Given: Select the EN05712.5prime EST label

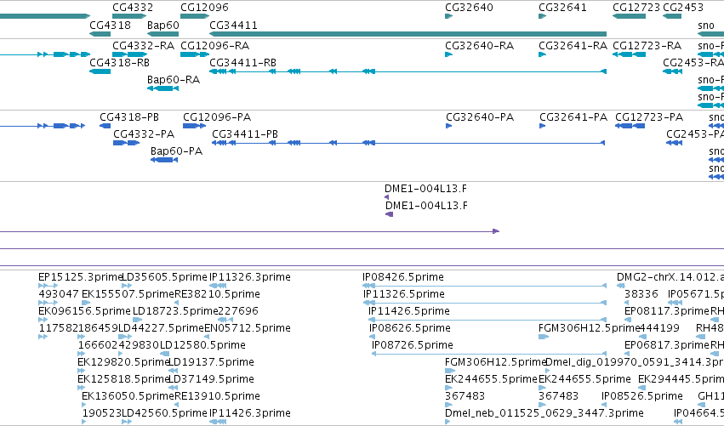Looking at the screenshot, I should pos(248,328).
